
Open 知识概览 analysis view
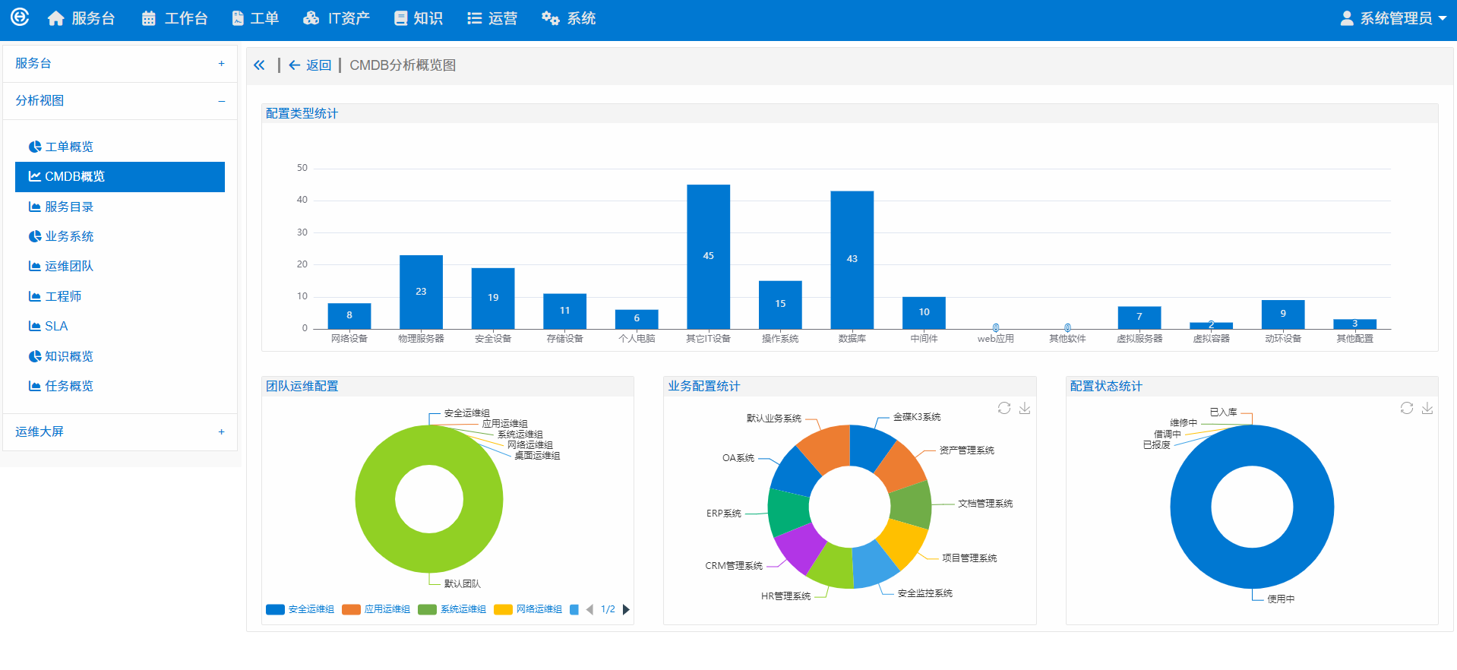point(120,356)
